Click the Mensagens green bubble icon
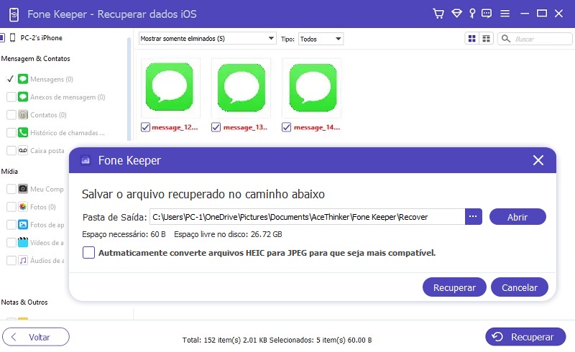 click(23, 79)
